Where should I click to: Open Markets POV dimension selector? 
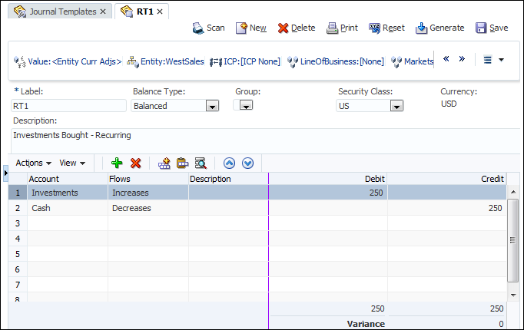point(412,61)
